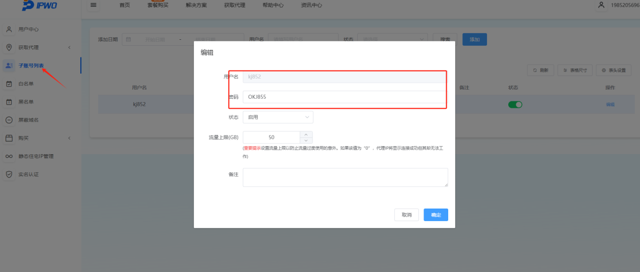Click the 白名单 icon in sidebar
The image size is (640, 272).
click(x=9, y=84)
